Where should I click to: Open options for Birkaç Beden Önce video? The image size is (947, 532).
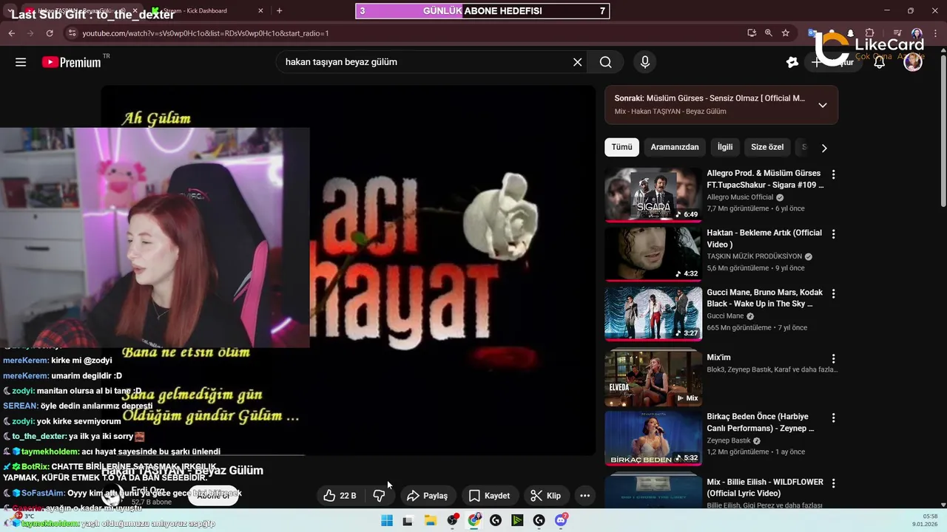point(833,417)
